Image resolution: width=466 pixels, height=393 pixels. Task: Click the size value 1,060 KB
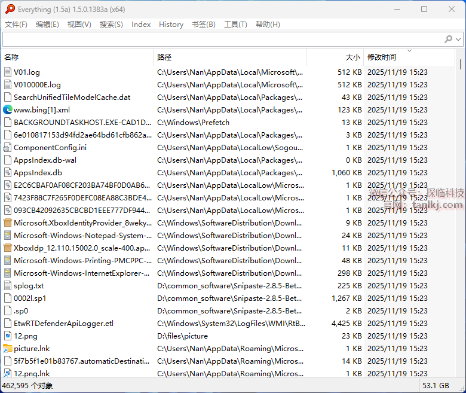347,173
